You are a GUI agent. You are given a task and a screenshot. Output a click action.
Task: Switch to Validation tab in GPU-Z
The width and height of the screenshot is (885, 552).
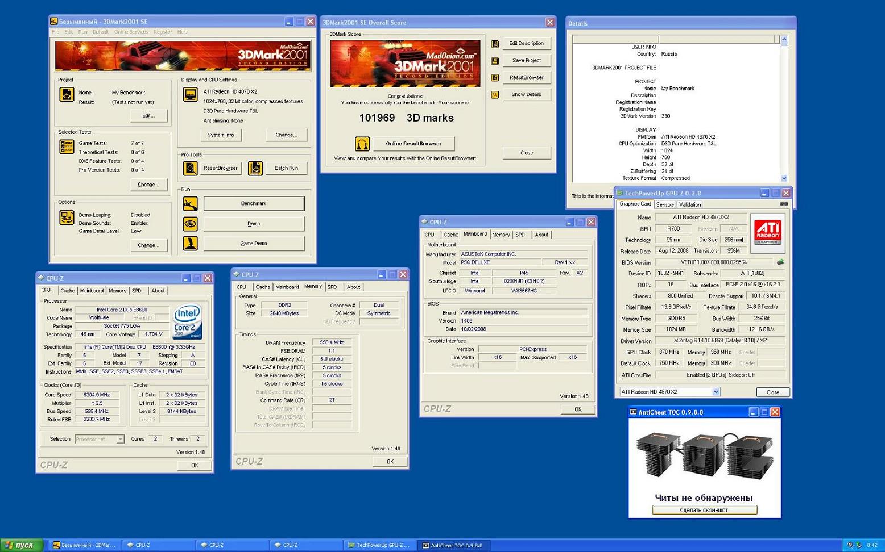(689, 204)
